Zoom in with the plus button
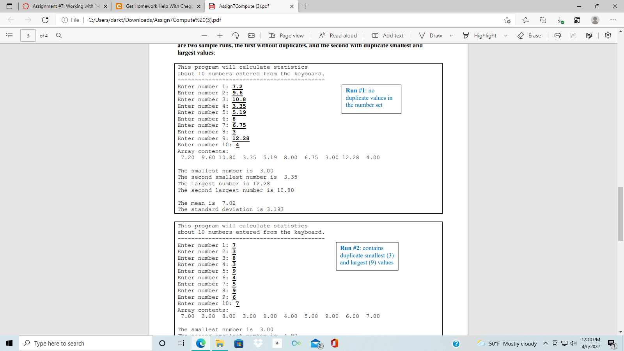 220,35
